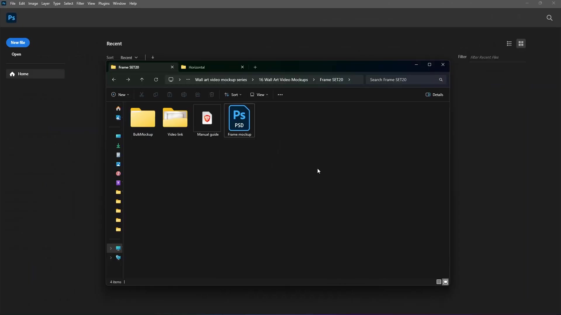The height and width of the screenshot is (315, 561).
Task: Cut selected files using the scissors icon
Action: pos(142,94)
